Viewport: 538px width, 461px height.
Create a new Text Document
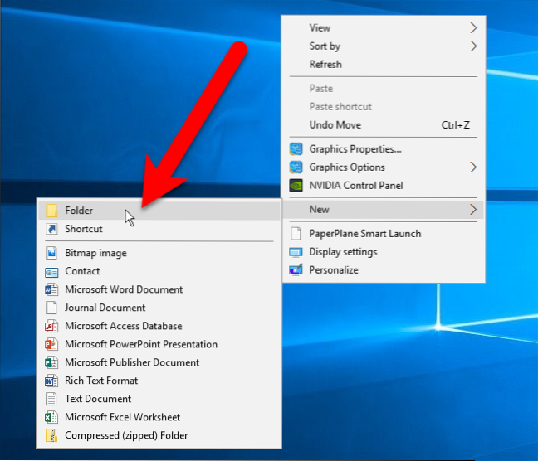(98, 400)
